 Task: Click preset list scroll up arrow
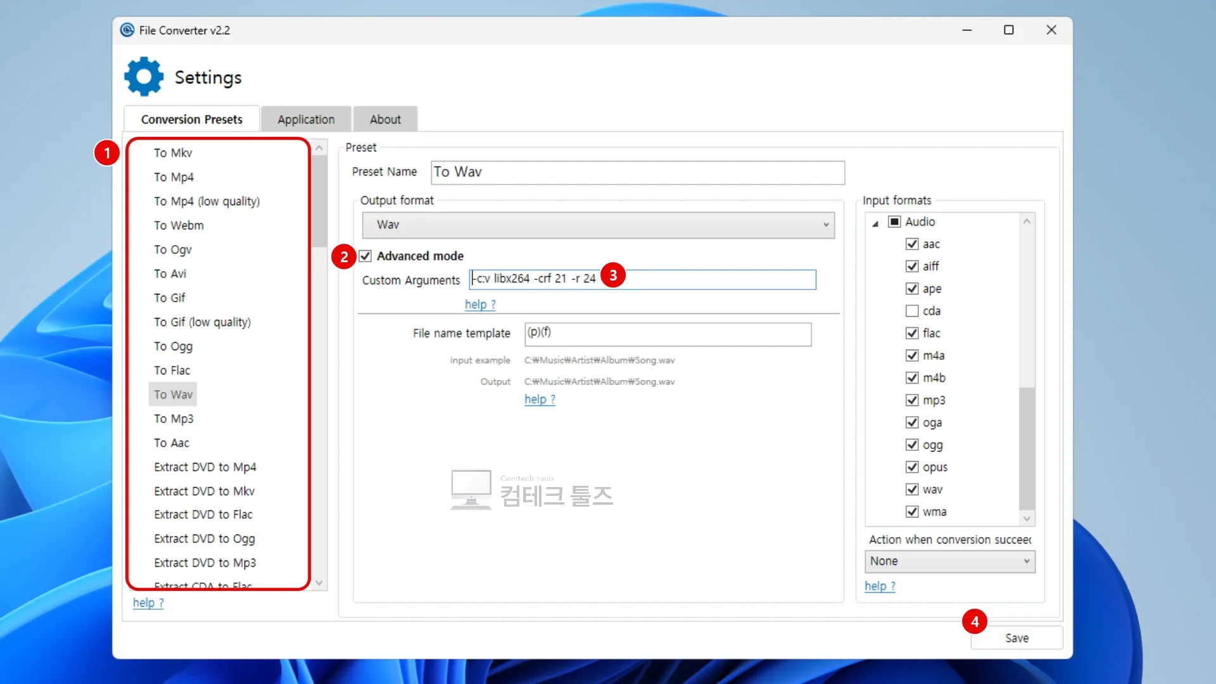[319, 148]
